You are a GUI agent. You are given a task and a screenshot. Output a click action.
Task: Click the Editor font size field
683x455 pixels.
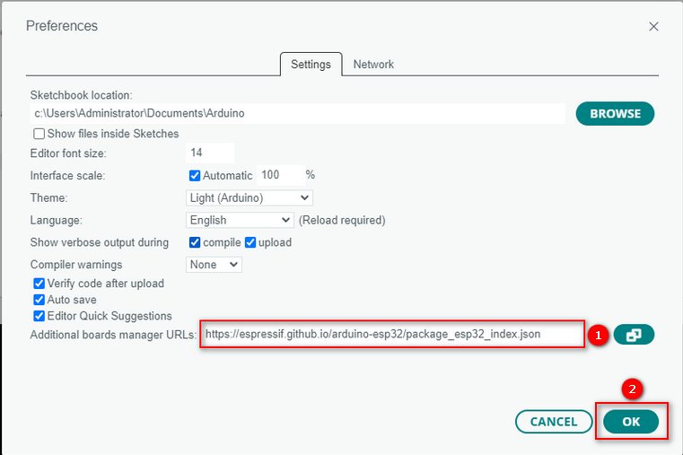point(210,153)
